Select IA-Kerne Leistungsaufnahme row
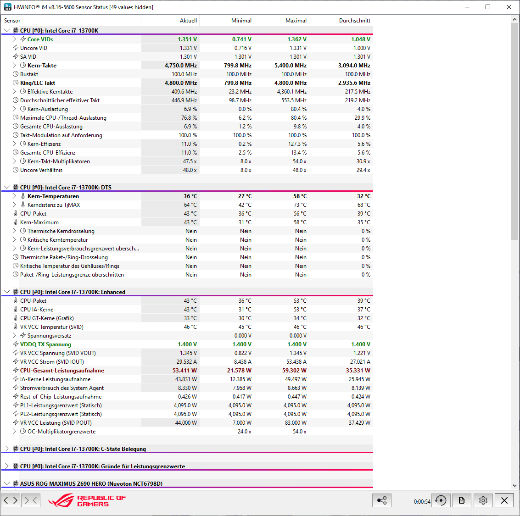 [187, 379]
